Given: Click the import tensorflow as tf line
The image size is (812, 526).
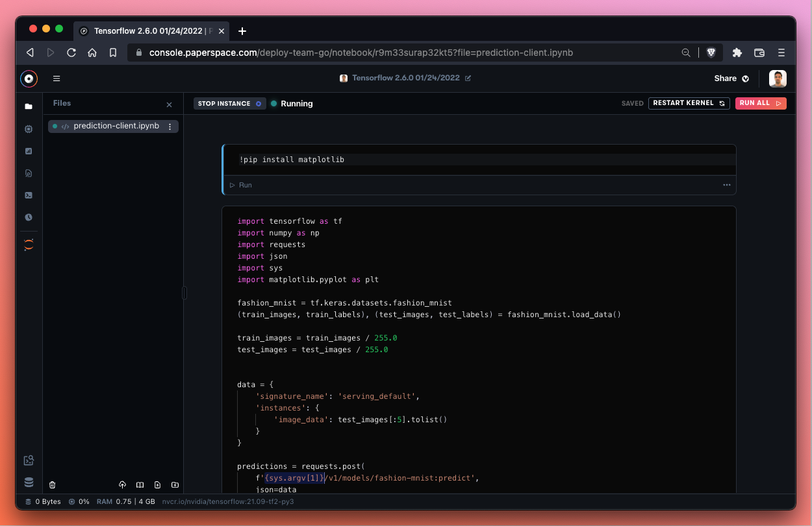Looking at the screenshot, I should (290, 221).
